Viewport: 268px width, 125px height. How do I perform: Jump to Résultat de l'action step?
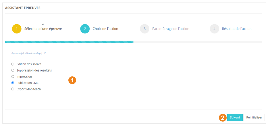[x=237, y=29]
